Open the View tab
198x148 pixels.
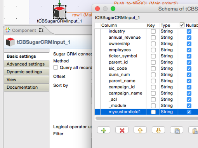coord(26,79)
